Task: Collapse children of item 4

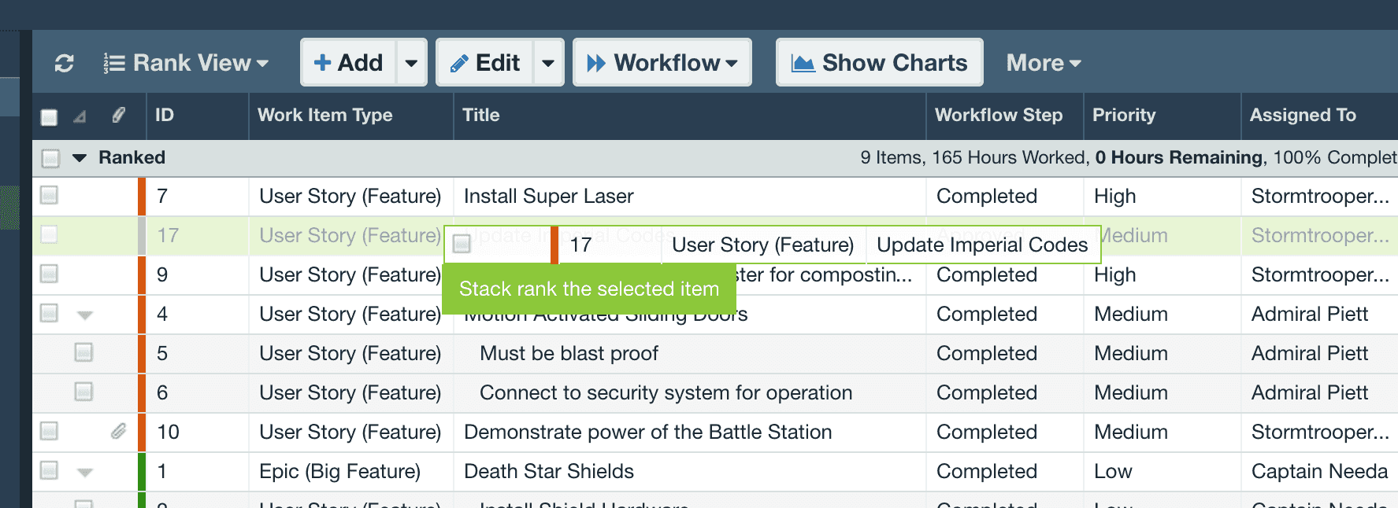Action: tap(85, 315)
